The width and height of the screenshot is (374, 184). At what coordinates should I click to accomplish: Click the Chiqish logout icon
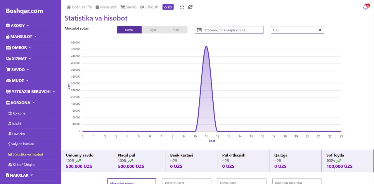click(142, 7)
